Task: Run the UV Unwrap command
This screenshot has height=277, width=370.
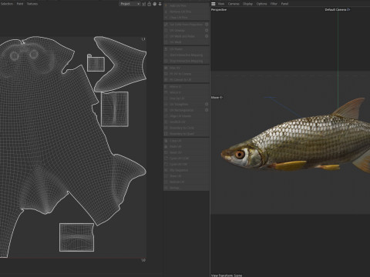Action: (184, 30)
